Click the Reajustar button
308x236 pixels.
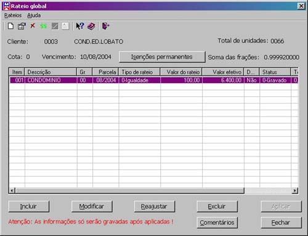[x=155, y=206]
